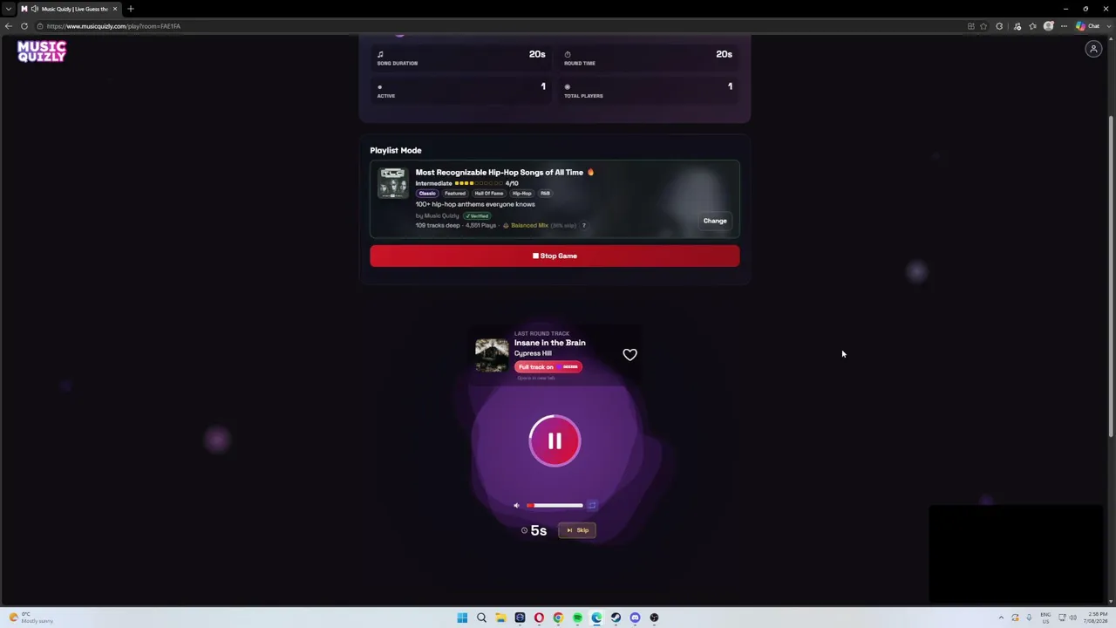Click the Verified badge
The width and height of the screenshot is (1116, 628).
477,215
